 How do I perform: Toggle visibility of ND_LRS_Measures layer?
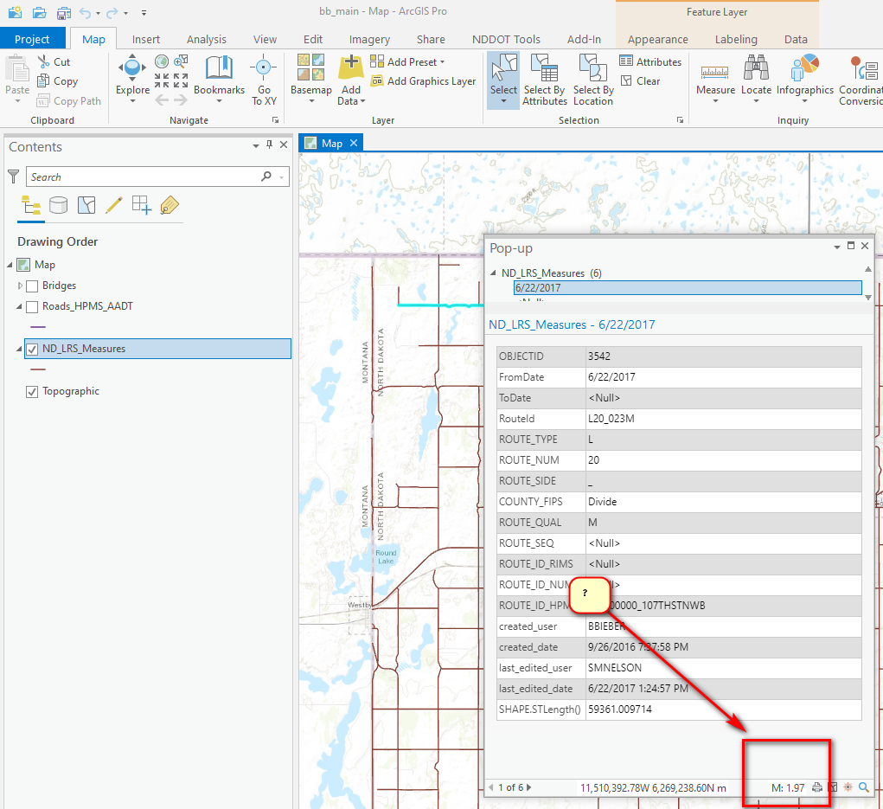32,349
